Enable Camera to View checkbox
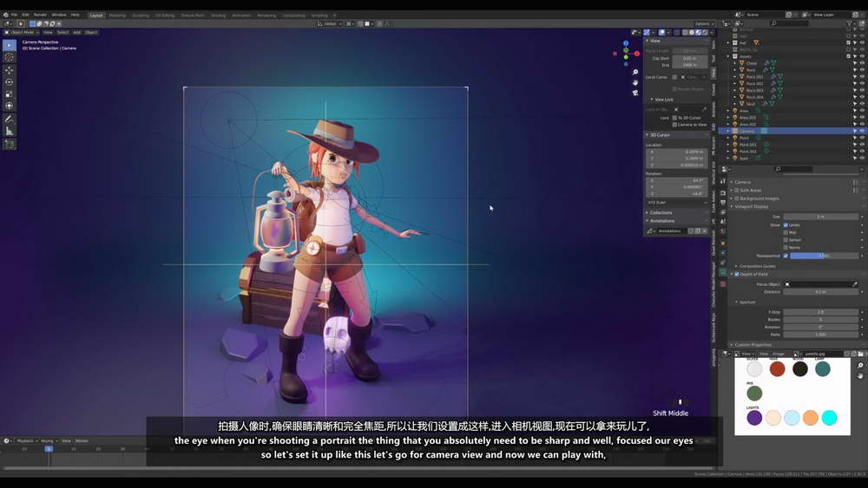This screenshot has height=488, width=868. 674,124
